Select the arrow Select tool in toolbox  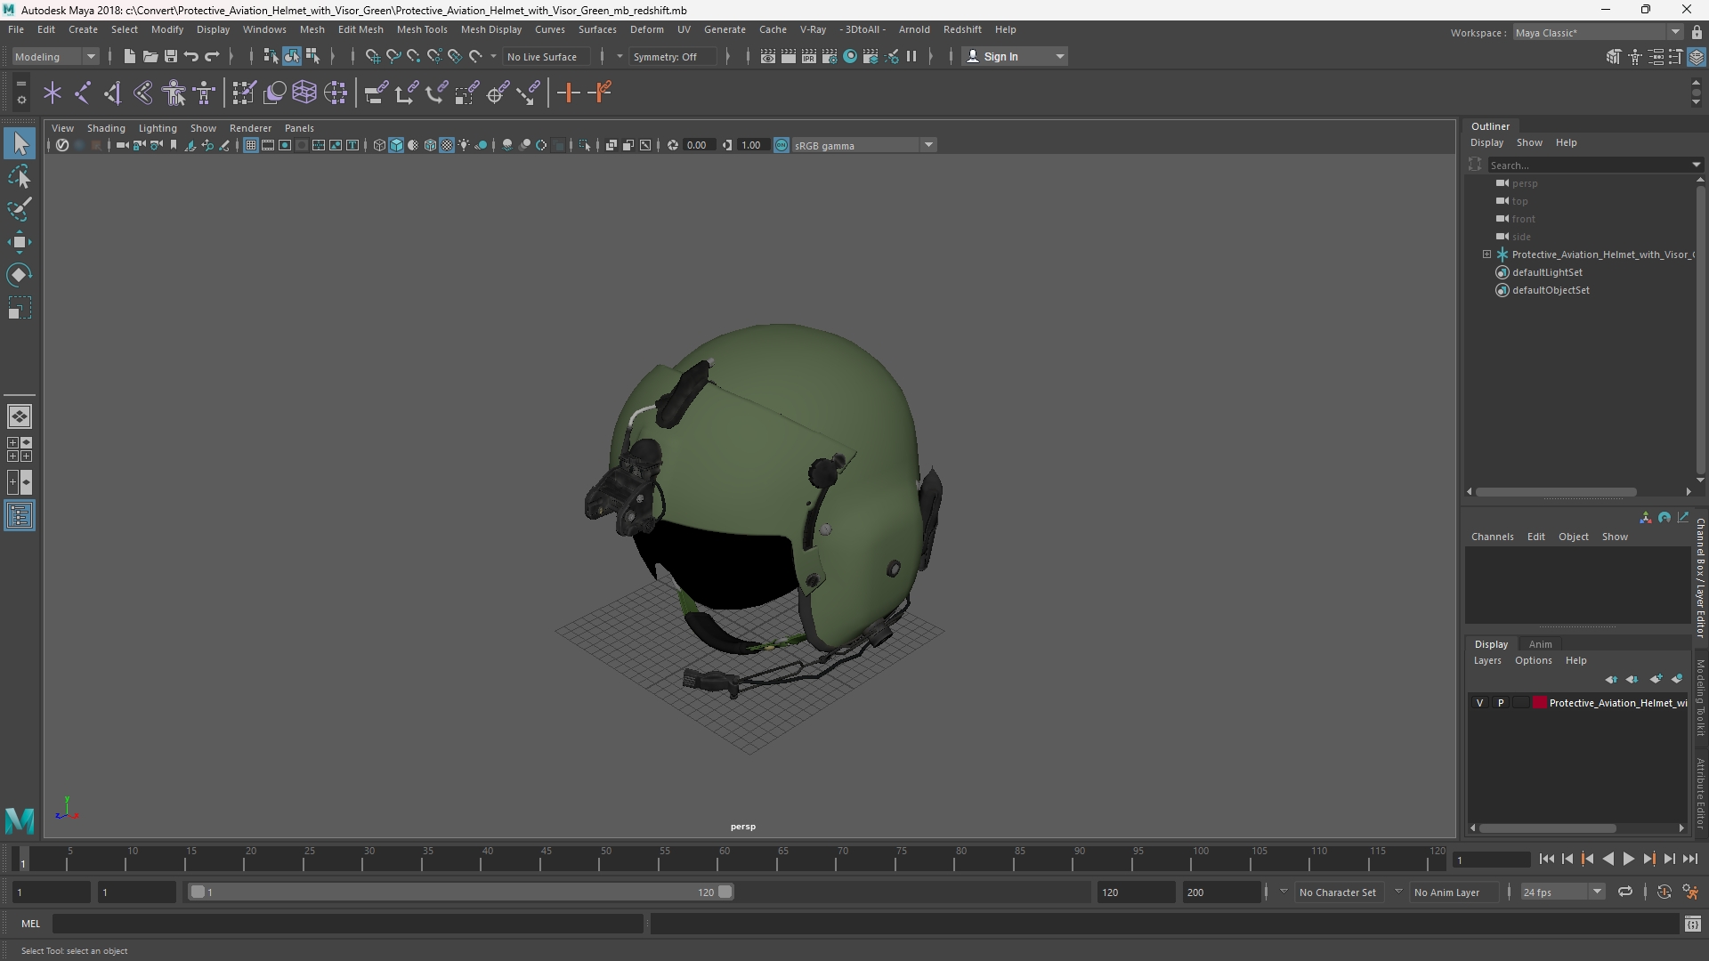pos(20,143)
